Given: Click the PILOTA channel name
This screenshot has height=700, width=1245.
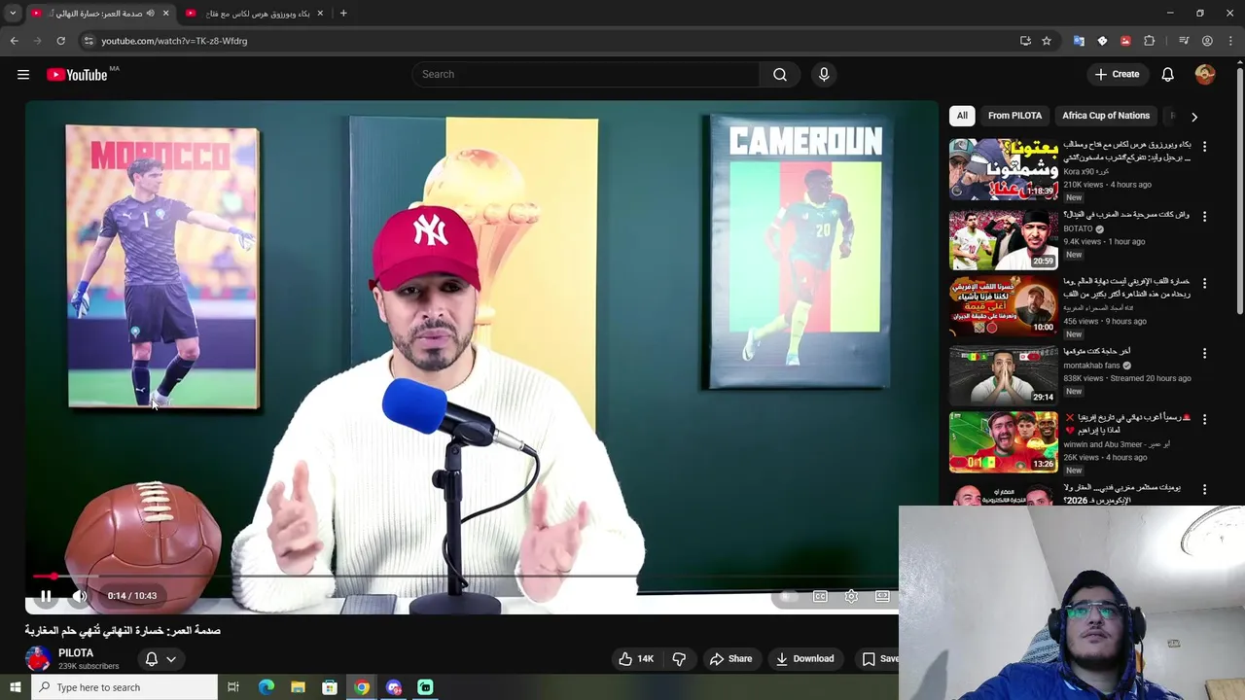Looking at the screenshot, I should click(x=76, y=653).
